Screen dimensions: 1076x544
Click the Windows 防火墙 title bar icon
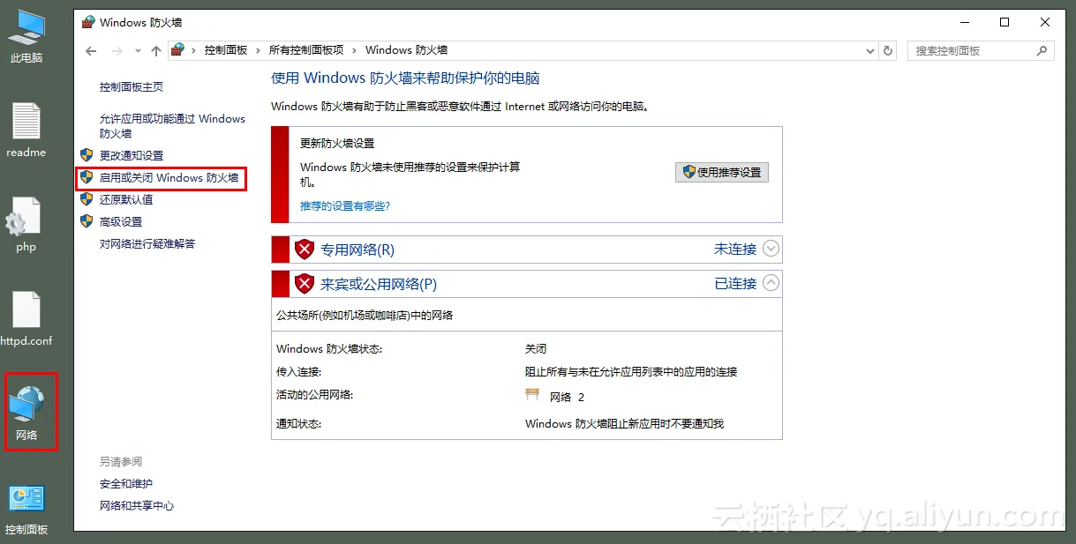87,22
